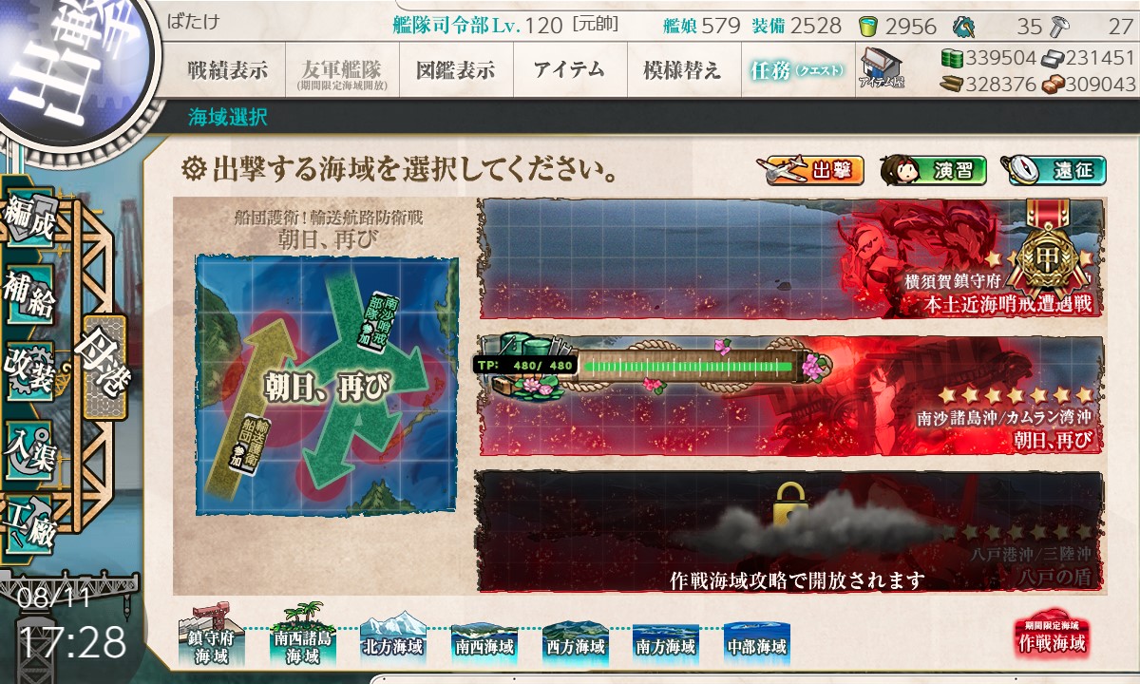Open the 工廠 factory side button

pyautogui.click(x=28, y=520)
